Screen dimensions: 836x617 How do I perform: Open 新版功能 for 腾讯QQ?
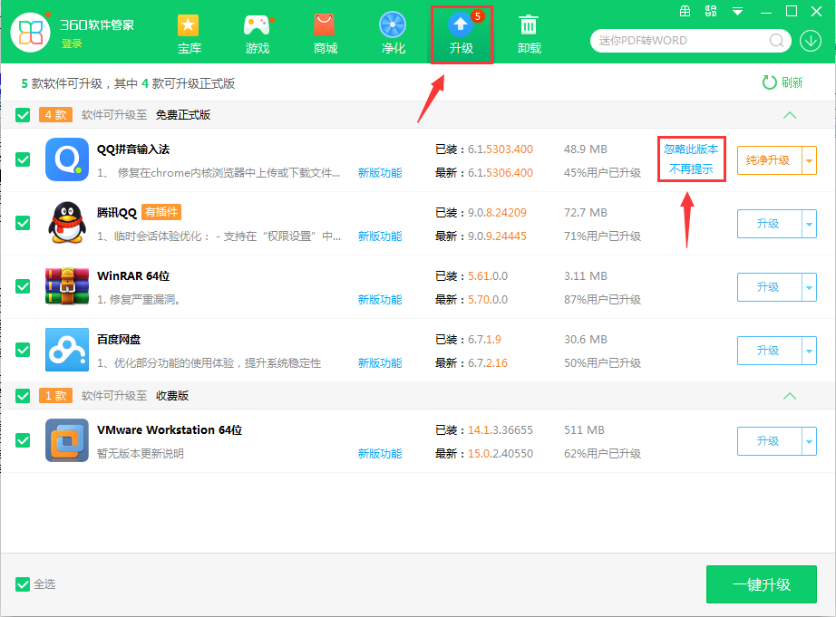(x=380, y=236)
